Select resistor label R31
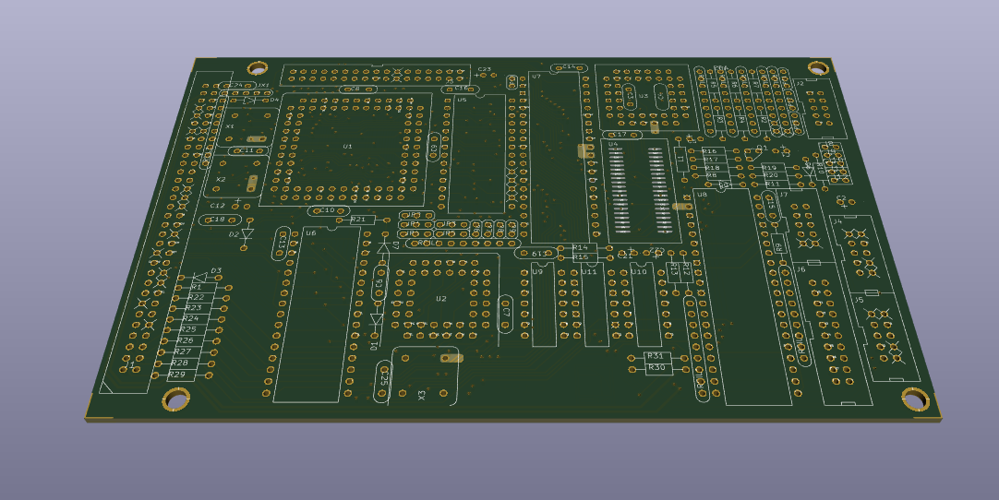Viewport: 999px width, 500px height. (x=655, y=356)
